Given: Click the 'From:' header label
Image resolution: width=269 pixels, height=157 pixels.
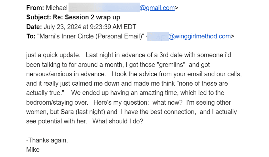Looking at the screenshot, I should (35, 8).
